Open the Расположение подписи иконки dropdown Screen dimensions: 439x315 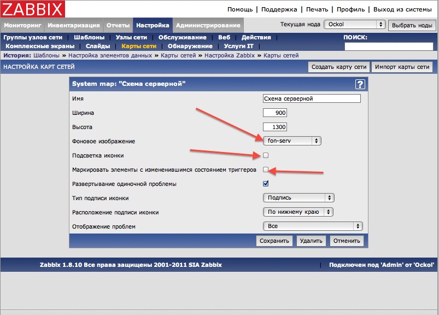(x=298, y=212)
